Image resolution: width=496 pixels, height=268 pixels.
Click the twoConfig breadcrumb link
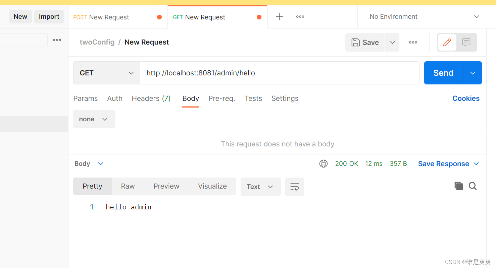click(x=97, y=42)
